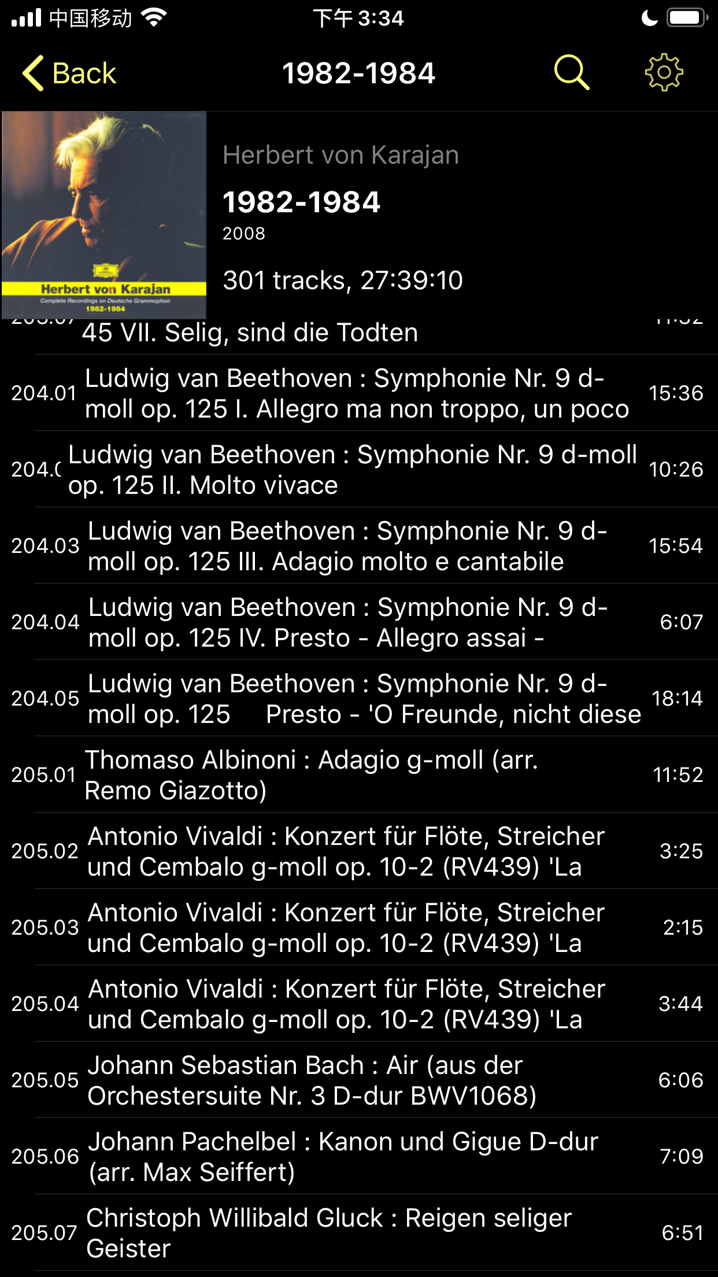Play Albinoni's Adagio g-moll track
Viewport: 718px width, 1277px height.
click(x=312, y=775)
